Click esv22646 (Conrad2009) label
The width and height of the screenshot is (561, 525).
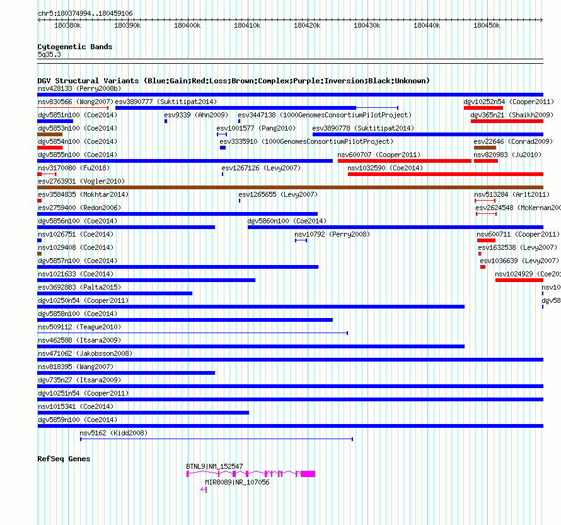click(x=513, y=141)
